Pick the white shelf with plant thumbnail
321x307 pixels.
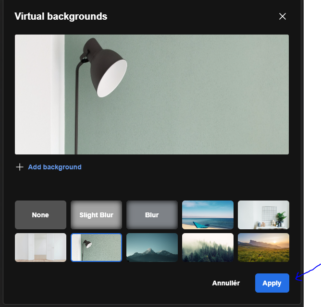click(x=263, y=215)
